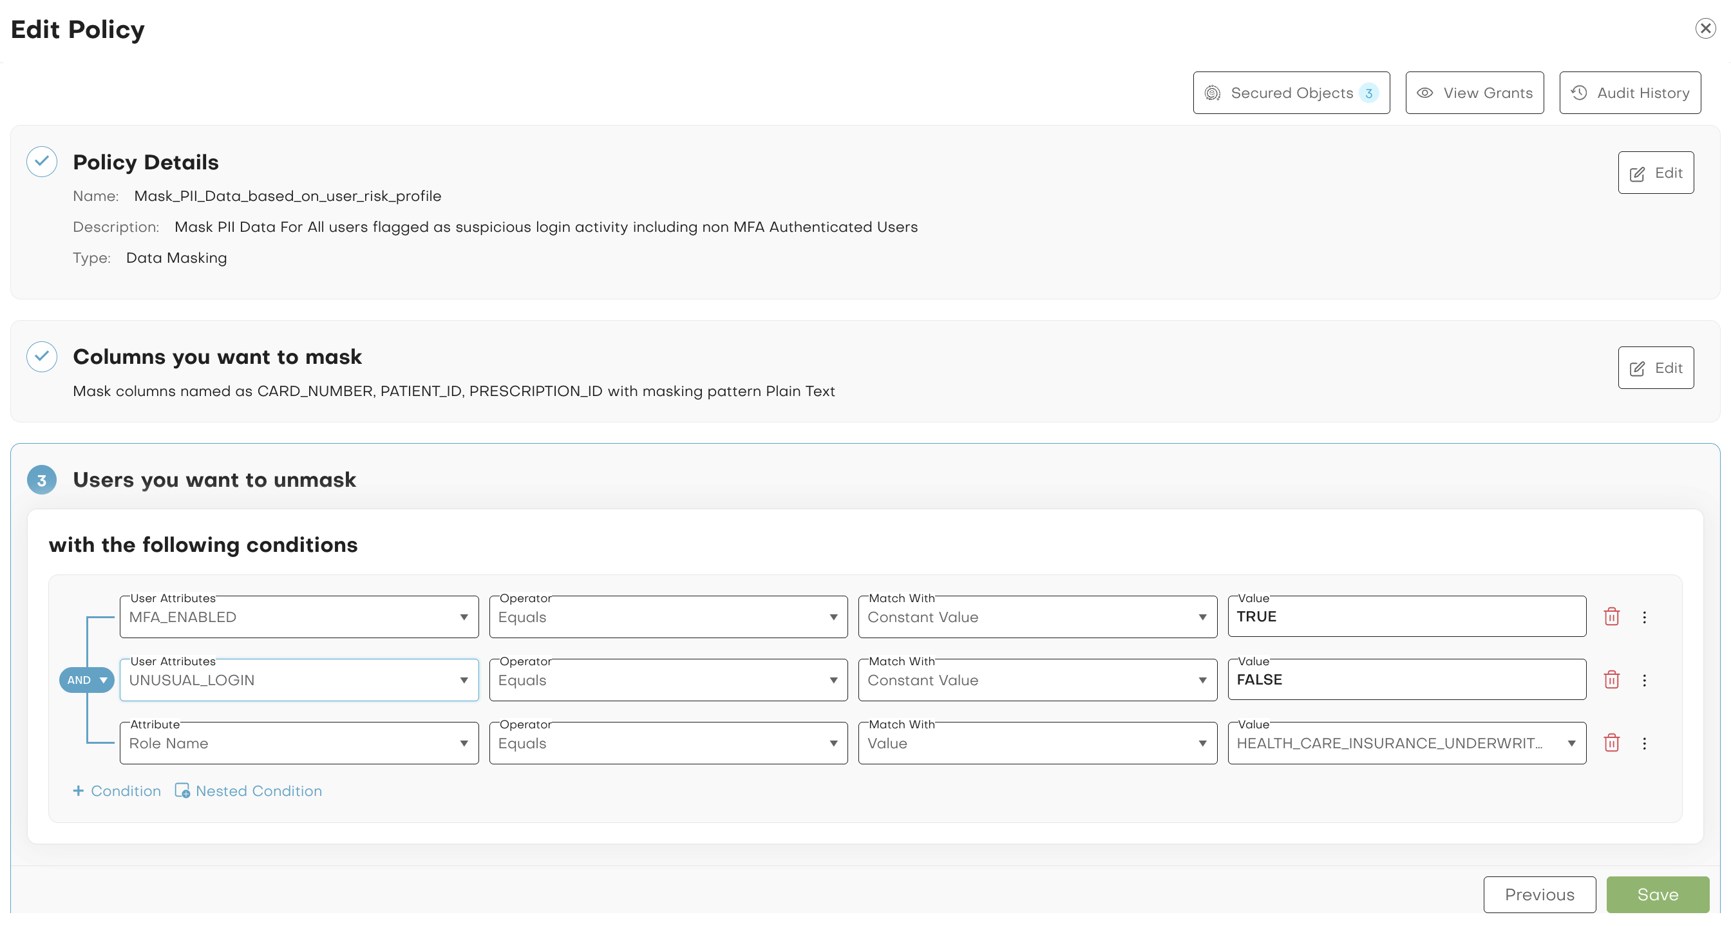Delete the UNUSUAL_LOGIN condition row
The height and width of the screenshot is (926, 1731).
pos(1611,679)
